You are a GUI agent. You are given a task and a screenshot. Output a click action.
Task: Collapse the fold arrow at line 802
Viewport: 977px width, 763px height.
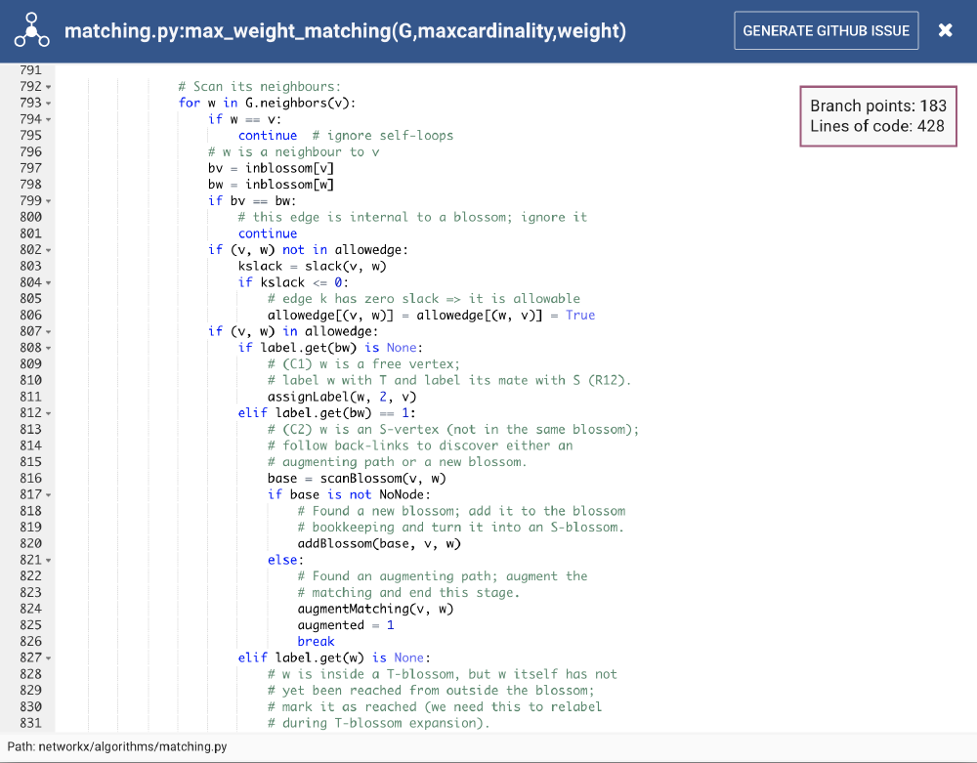tap(49, 250)
